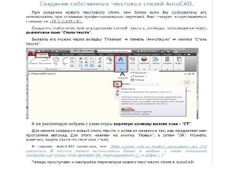Open the Буфер clipboard panel

point(179,61)
